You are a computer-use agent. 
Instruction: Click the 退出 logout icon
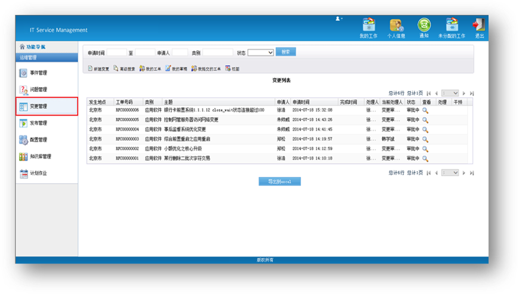(x=479, y=27)
